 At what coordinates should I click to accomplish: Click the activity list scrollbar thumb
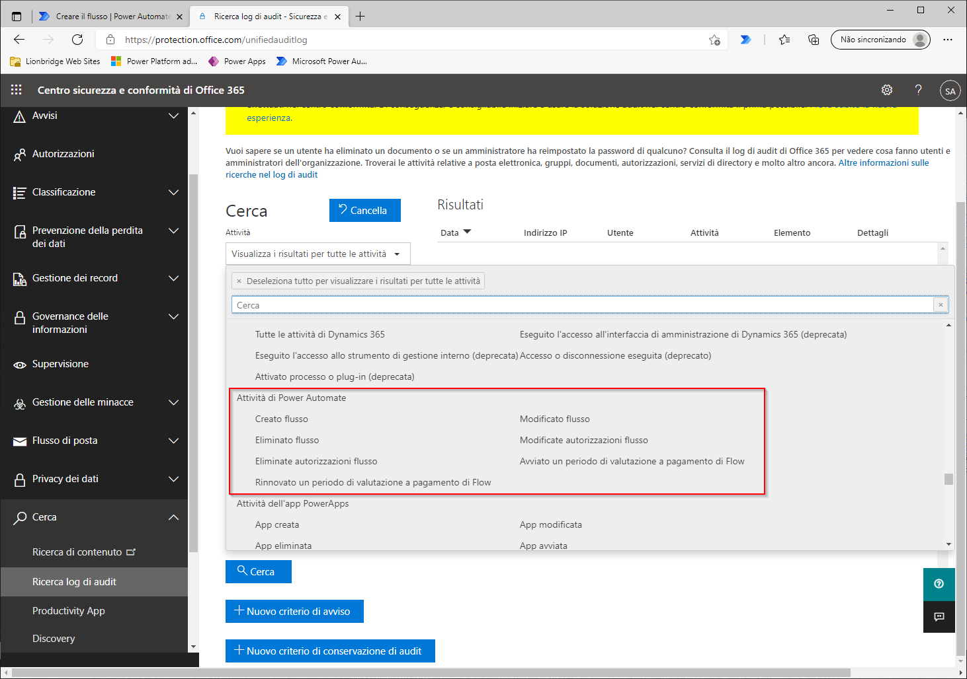coord(948,479)
